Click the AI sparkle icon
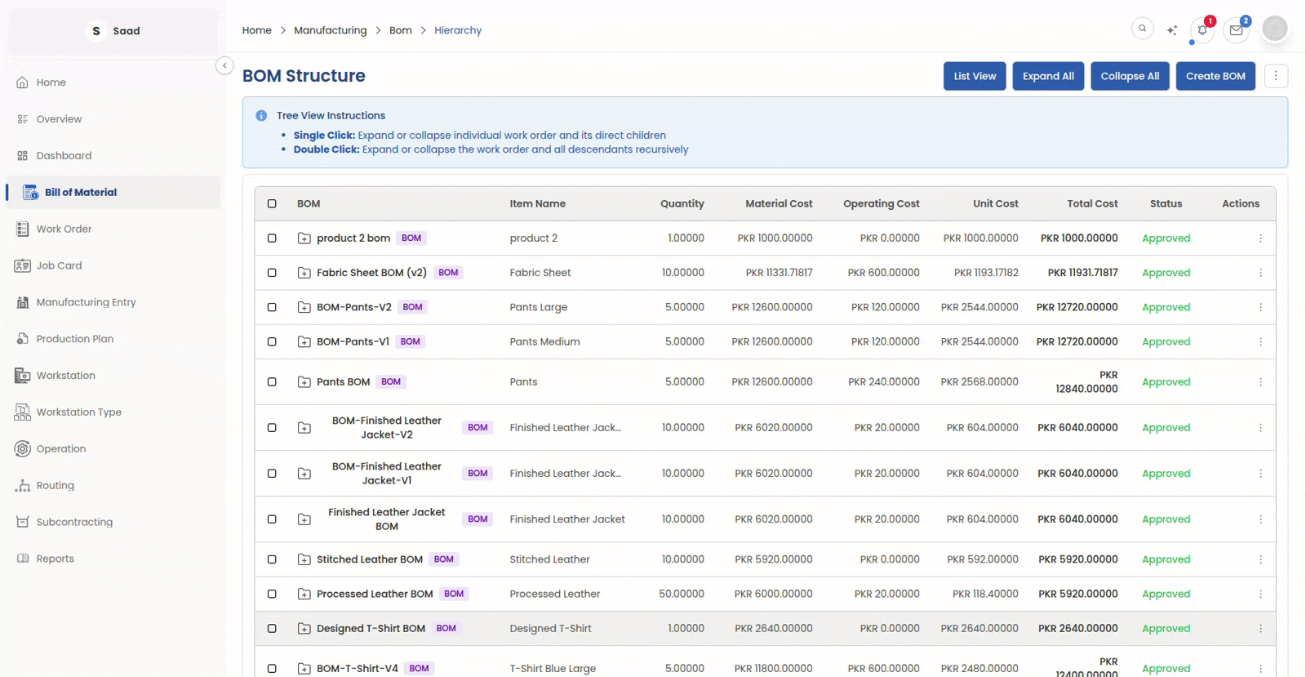 point(1172,30)
